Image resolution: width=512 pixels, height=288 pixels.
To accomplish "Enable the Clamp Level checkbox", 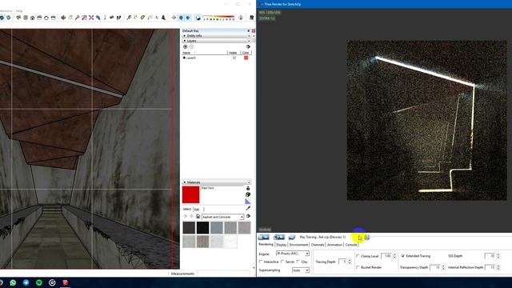I will point(358,256).
